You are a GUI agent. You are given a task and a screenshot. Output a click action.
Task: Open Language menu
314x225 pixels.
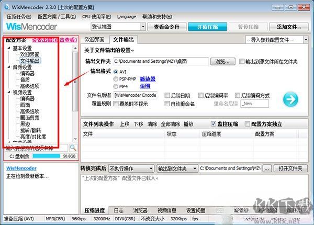point(127,17)
